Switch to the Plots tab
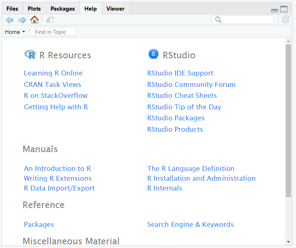Screen dimensions: 296x248 click(x=34, y=9)
